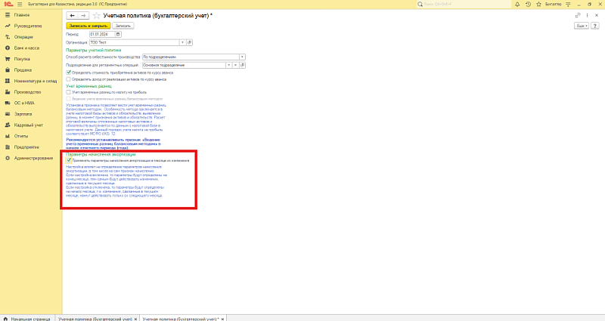
Task: Toggle Определять стоимость приобретения активов checkbox
Action: point(69,73)
